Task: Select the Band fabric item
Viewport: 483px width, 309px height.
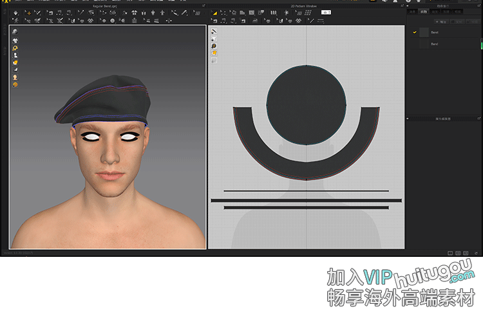Action: [x=435, y=44]
